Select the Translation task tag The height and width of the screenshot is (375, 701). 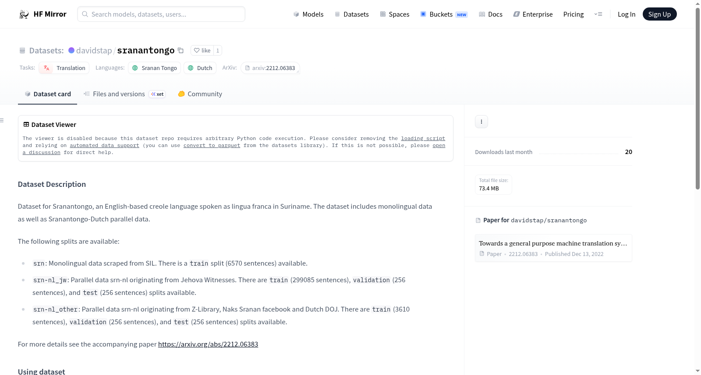pos(64,68)
